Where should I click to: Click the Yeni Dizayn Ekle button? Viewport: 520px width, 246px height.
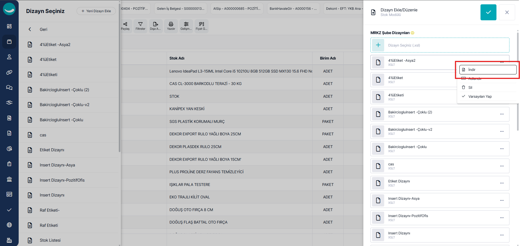click(x=96, y=11)
